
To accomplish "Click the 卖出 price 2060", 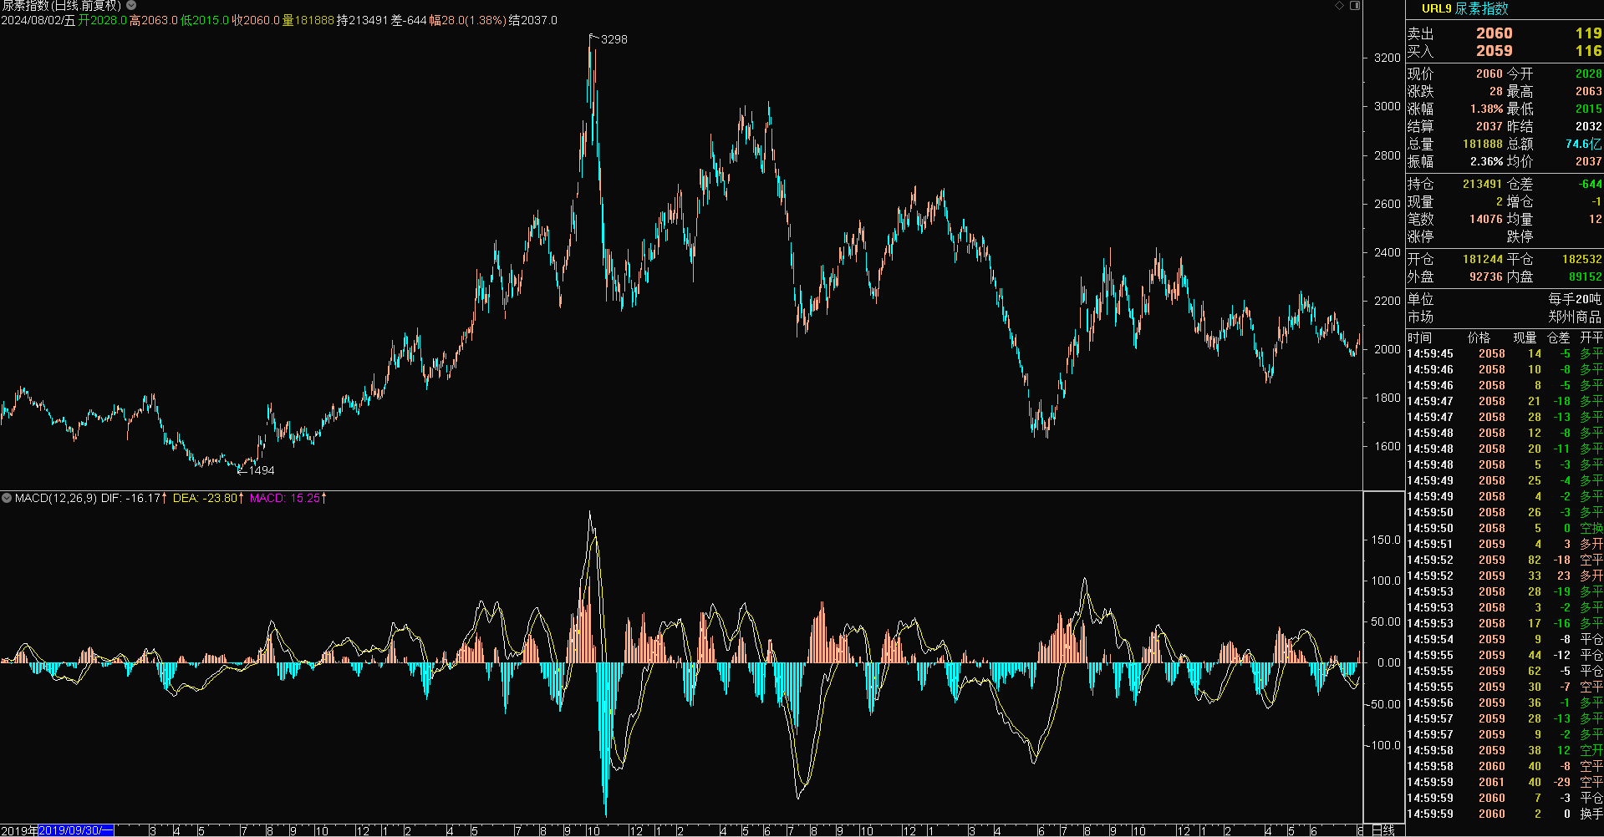I will (1494, 33).
